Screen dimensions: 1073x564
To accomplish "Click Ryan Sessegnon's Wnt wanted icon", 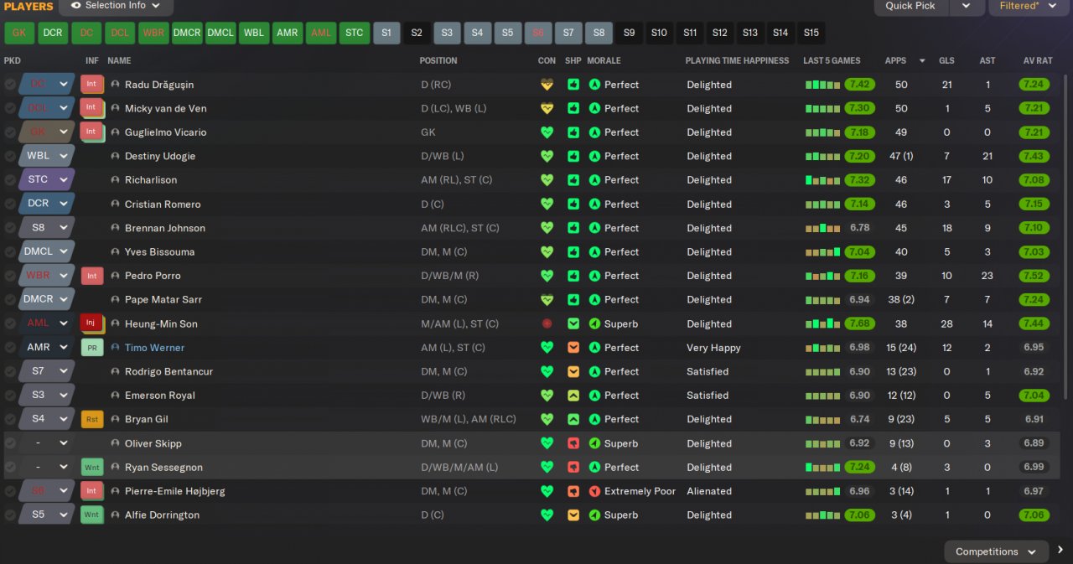I will [x=91, y=467].
